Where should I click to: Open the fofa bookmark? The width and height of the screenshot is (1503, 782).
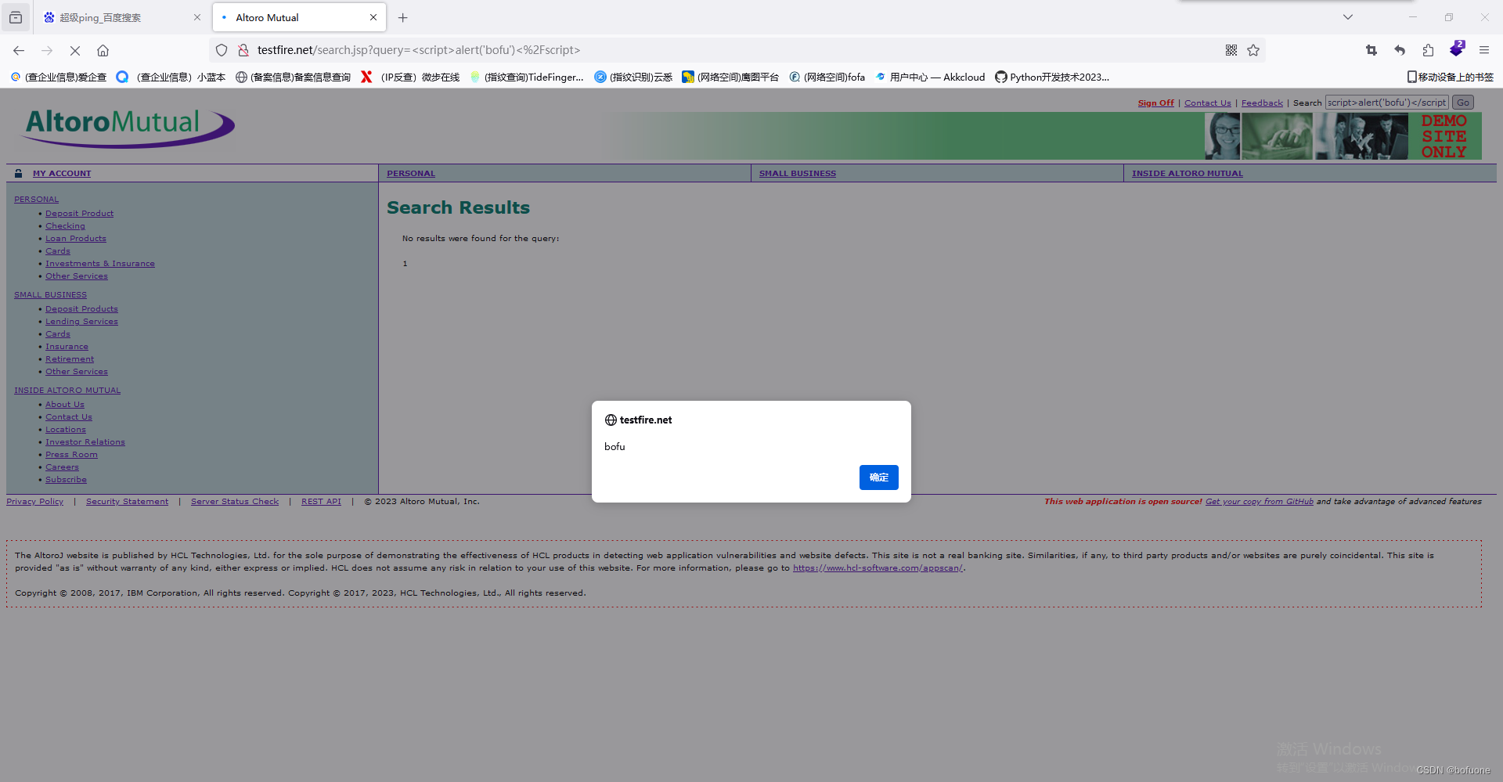[827, 77]
